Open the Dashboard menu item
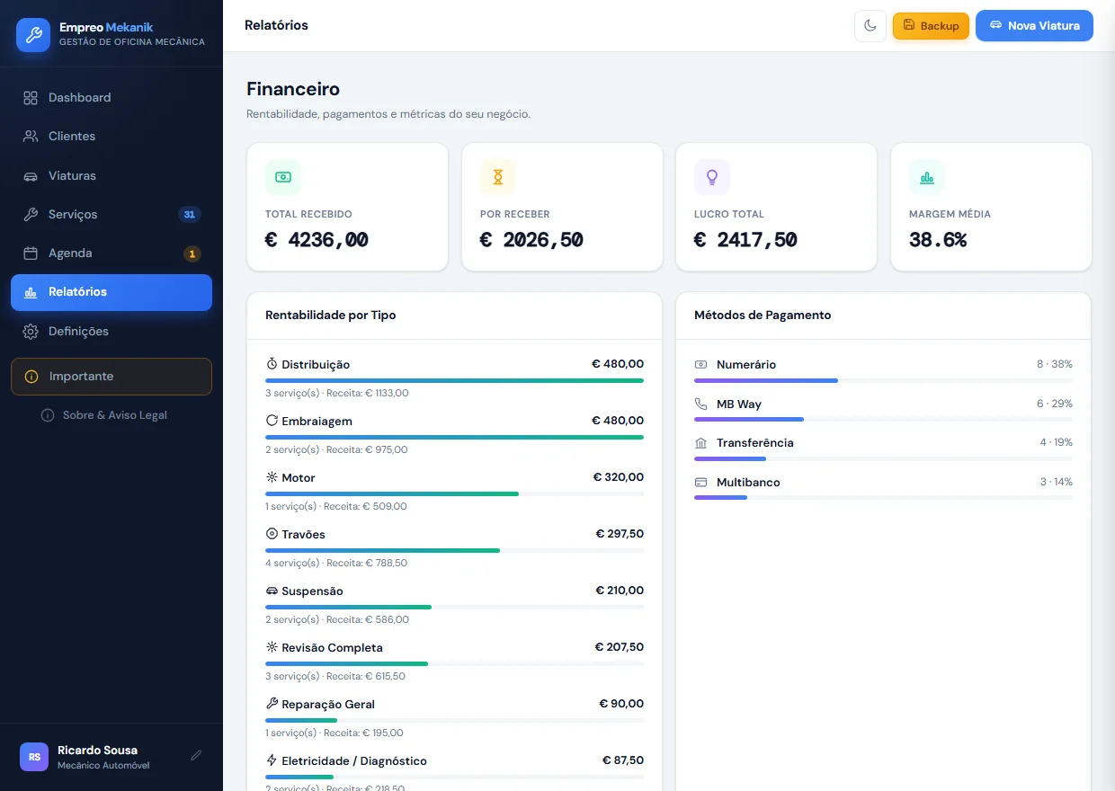 (x=111, y=97)
